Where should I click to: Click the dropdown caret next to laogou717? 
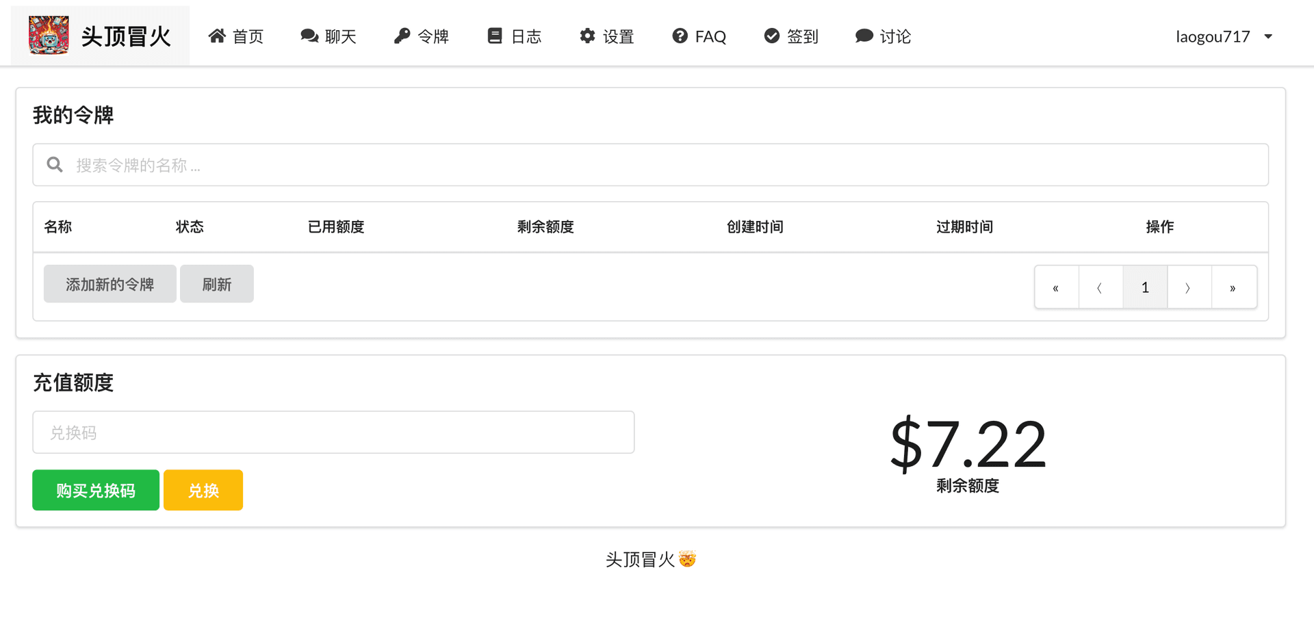1268,36
